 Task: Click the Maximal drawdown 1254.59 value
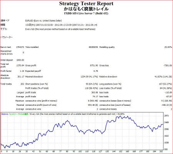89,77
